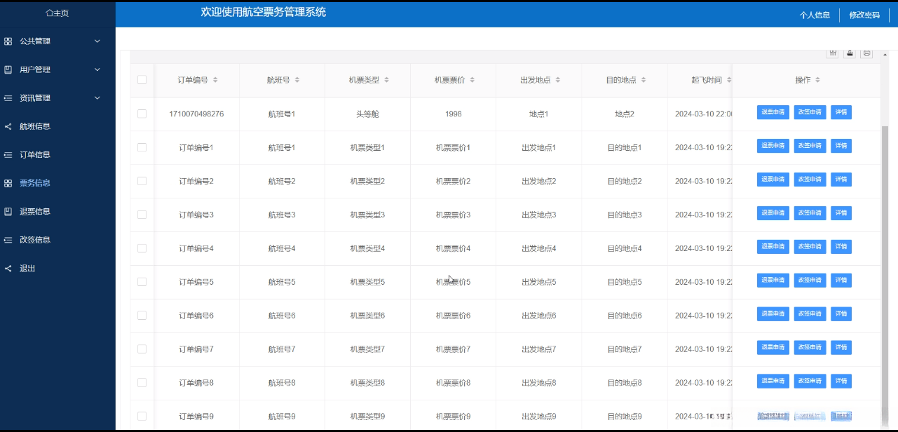Click the 出发地点8 cell
898x432 pixels.
tap(538, 383)
